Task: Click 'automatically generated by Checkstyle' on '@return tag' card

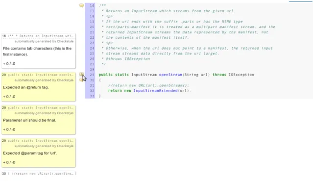Action: pos(44,80)
